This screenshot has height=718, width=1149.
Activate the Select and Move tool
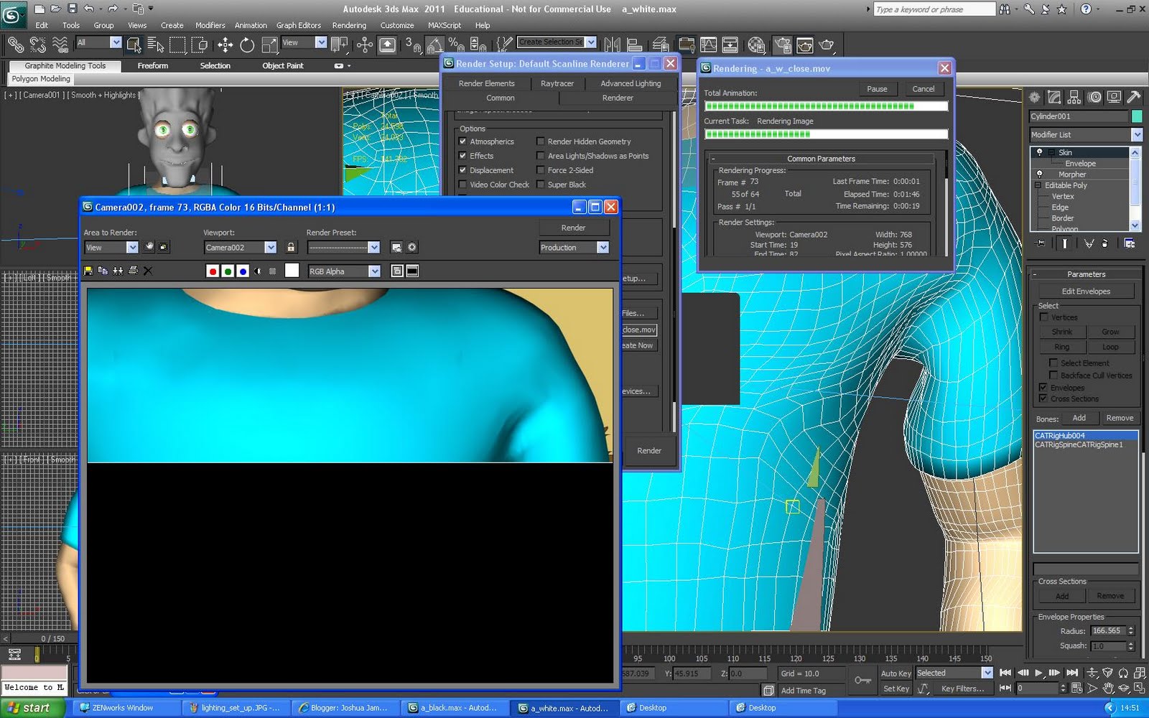pyautogui.click(x=225, y=45)
